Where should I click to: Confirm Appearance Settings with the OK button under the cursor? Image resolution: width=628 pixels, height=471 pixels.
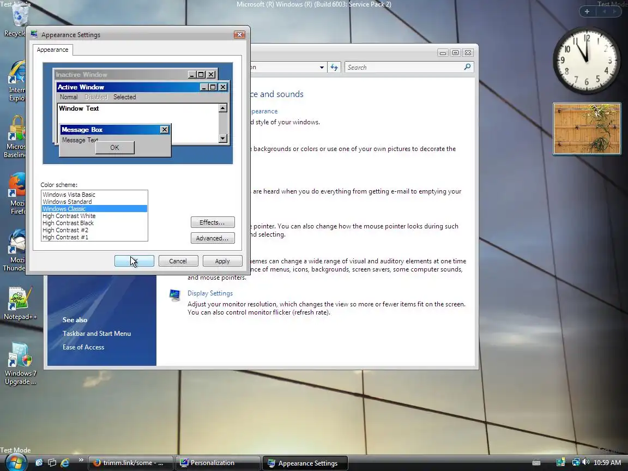tap(134, 261)
